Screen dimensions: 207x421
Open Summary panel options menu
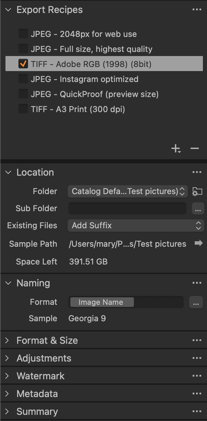pos(197,411)
